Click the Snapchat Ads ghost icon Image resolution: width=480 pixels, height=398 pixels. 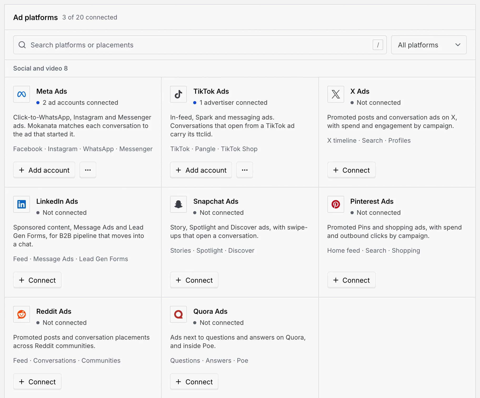pyautogui.click(x=178, y=204)
